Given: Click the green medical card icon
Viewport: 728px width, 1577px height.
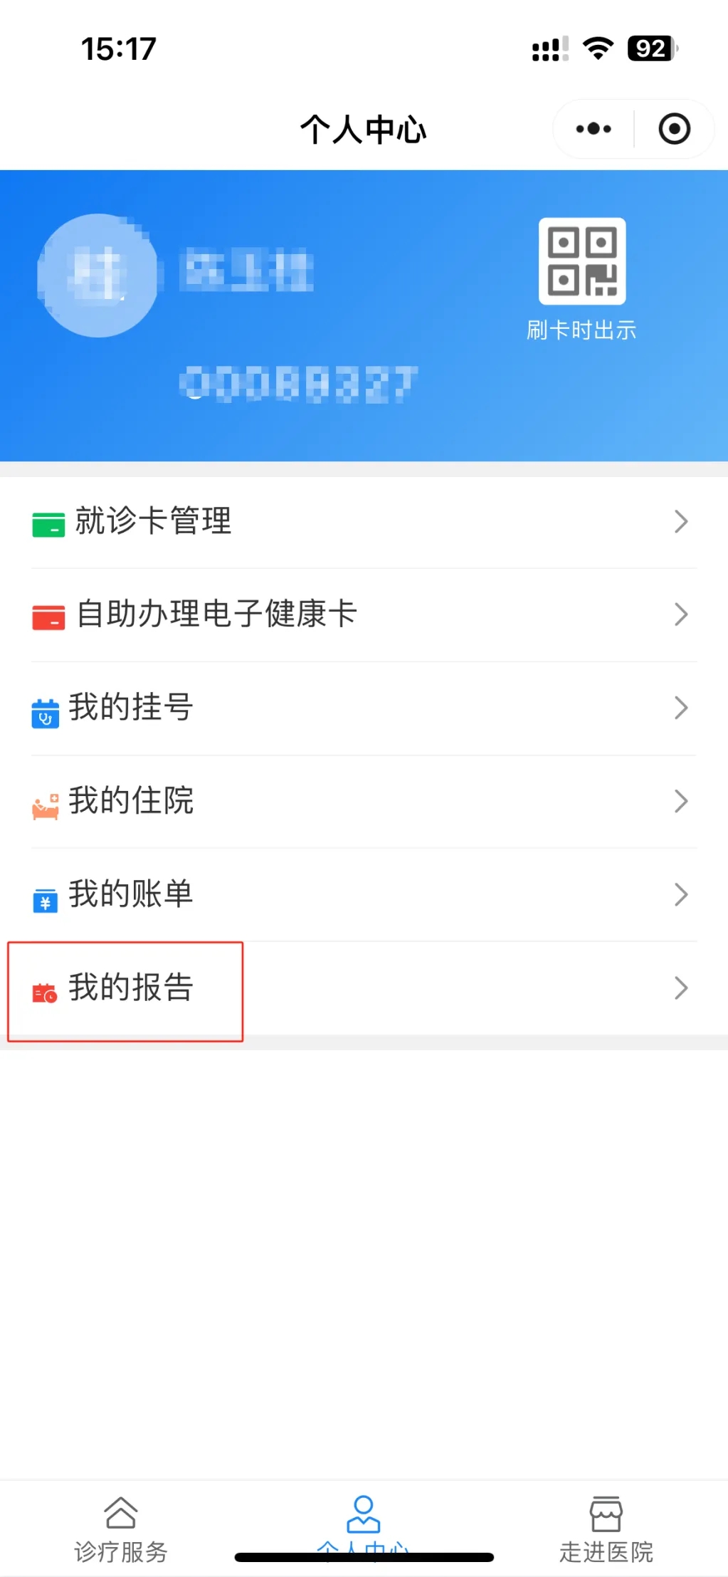Looking at the screenshot, I should point(48,524).
